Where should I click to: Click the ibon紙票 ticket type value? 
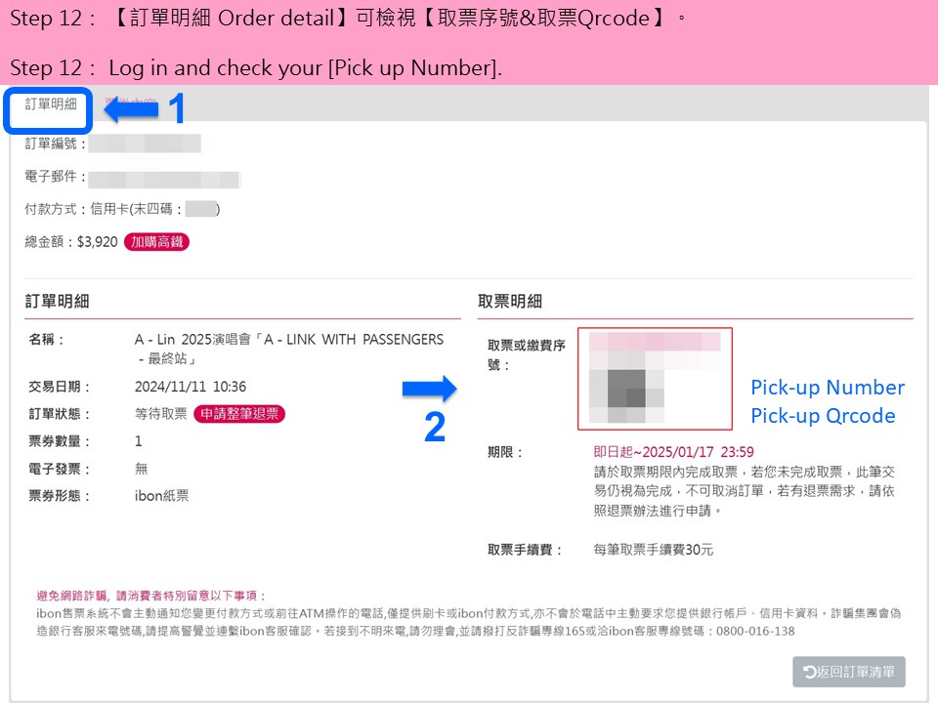click(161, 496)
